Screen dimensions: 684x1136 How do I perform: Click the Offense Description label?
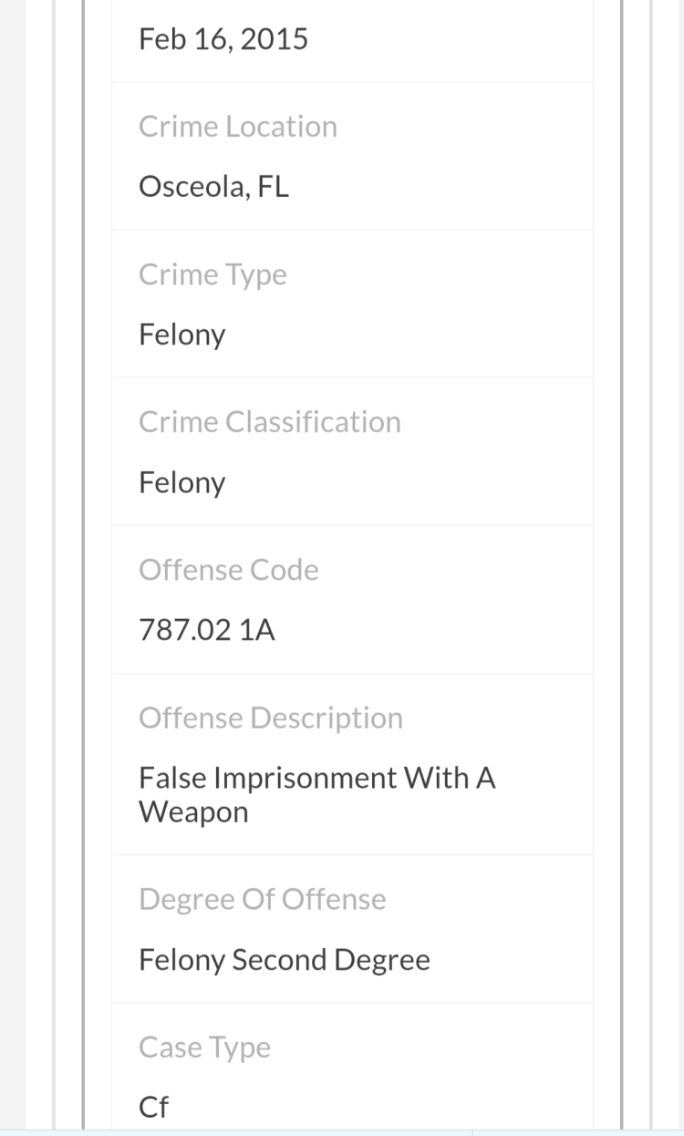pos(270,718)
